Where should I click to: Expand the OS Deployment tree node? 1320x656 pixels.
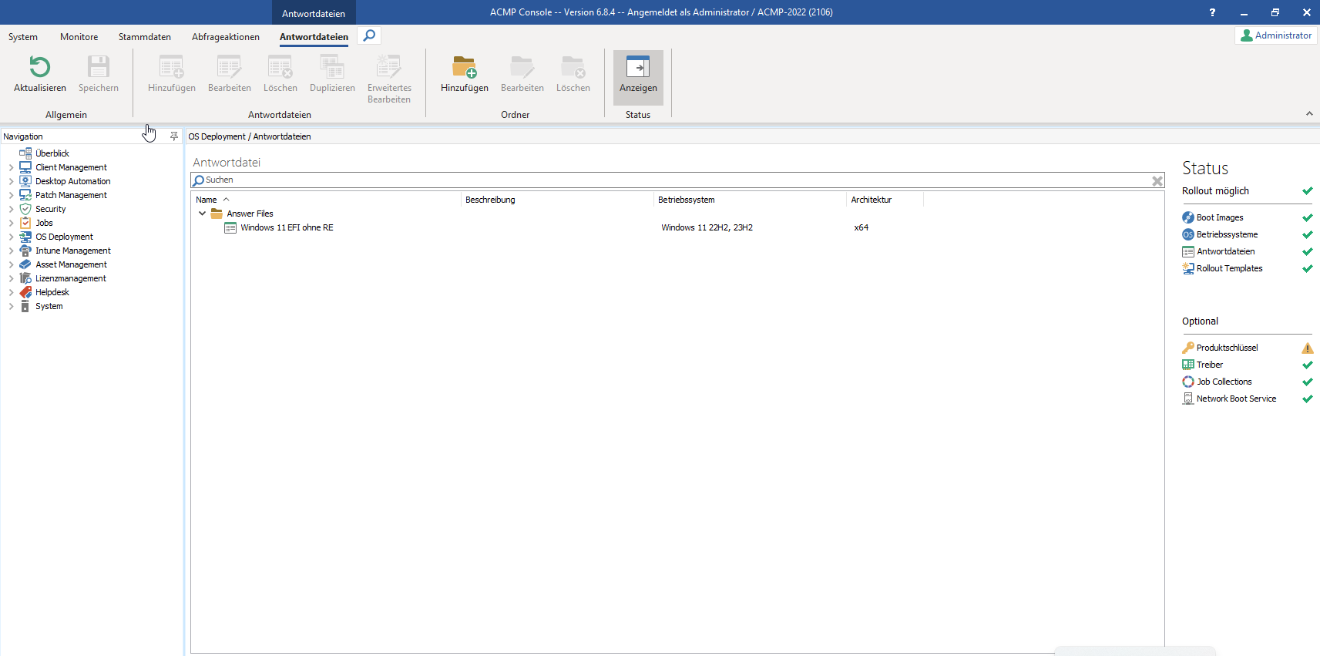(11, 237)
